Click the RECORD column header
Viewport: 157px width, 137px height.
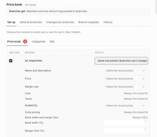(x=30, y=53)
